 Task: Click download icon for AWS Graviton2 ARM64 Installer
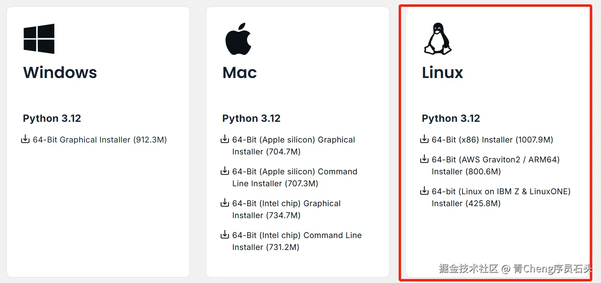(x=425, y=159)
